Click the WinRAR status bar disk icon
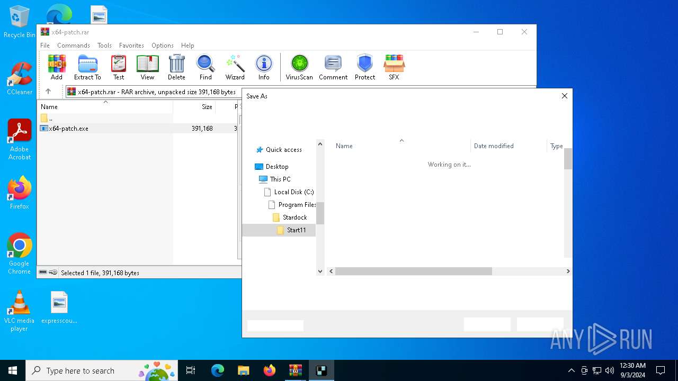 (43, 273)
